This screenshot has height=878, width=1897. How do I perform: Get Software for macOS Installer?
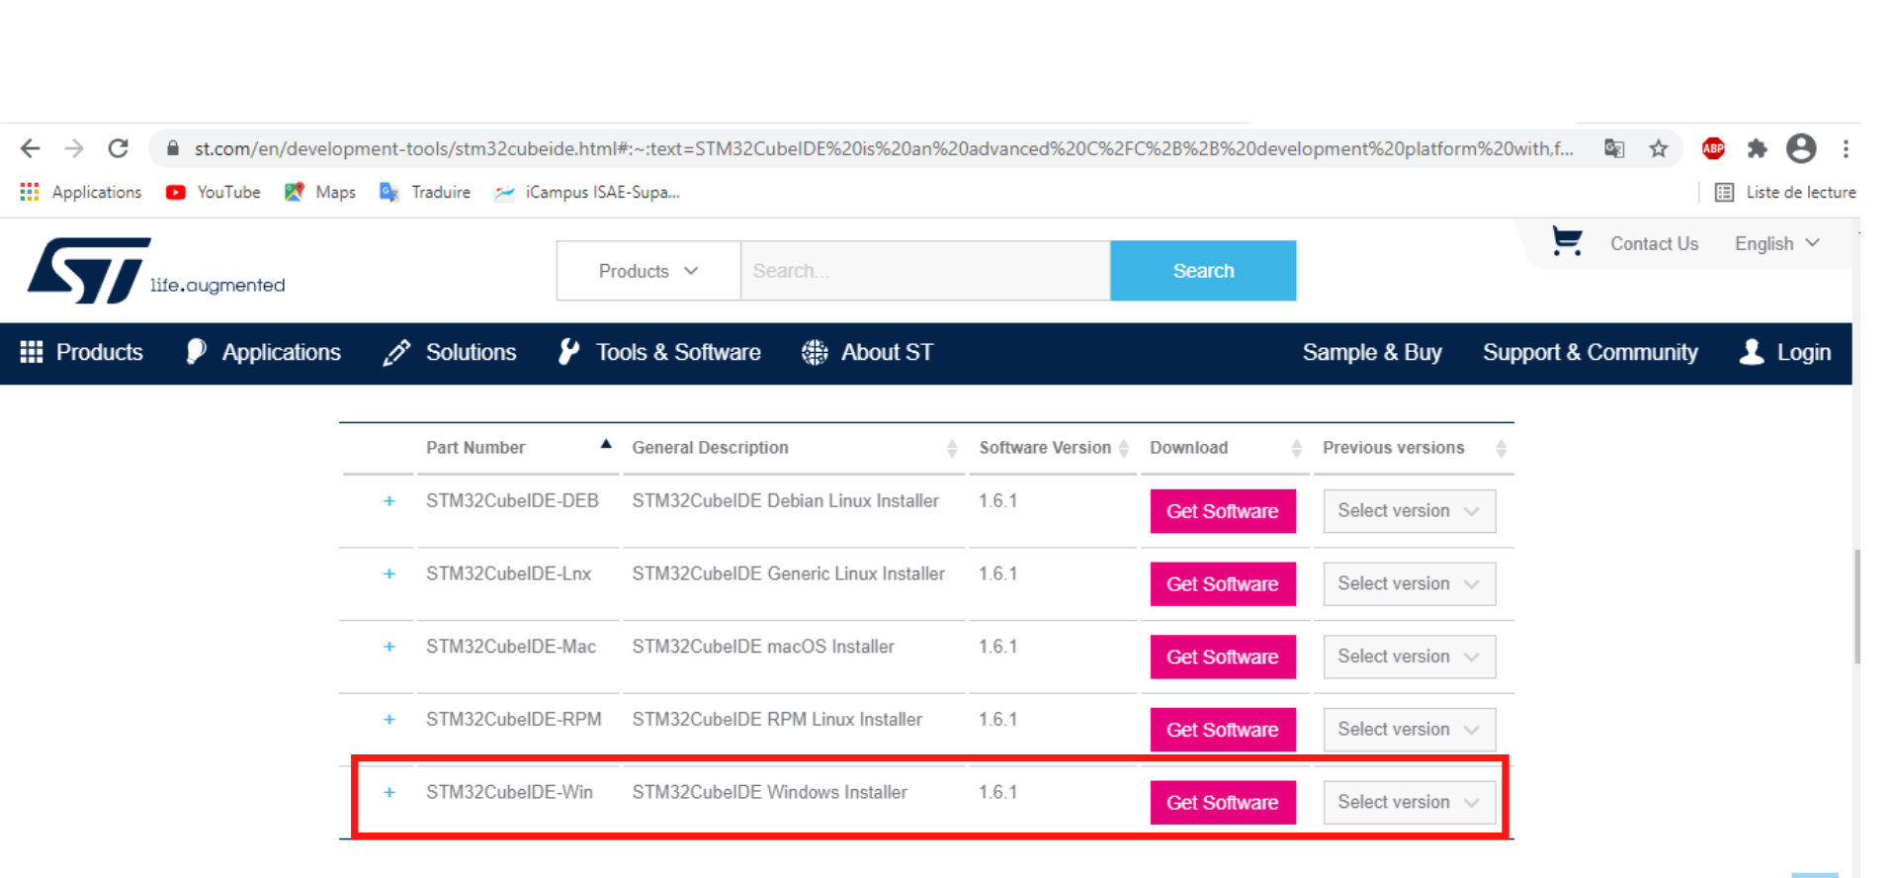pos(1223,657)
